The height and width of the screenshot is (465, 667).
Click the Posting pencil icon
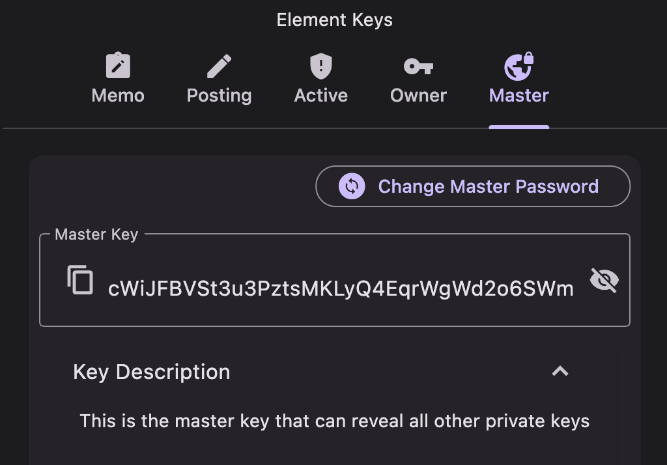(219, 66)
